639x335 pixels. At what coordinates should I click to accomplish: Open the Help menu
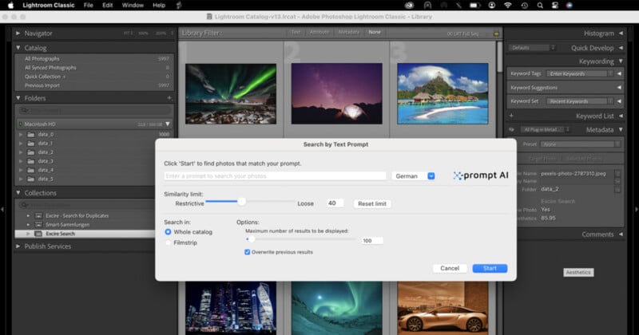pyautogui.click(x=159, y=6)
